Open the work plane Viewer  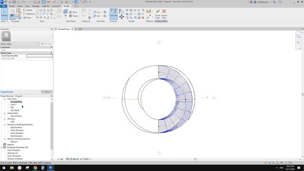(74, 16)
